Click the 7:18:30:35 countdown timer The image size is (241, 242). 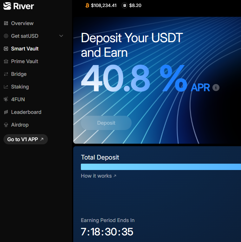(x=107, y=232)
